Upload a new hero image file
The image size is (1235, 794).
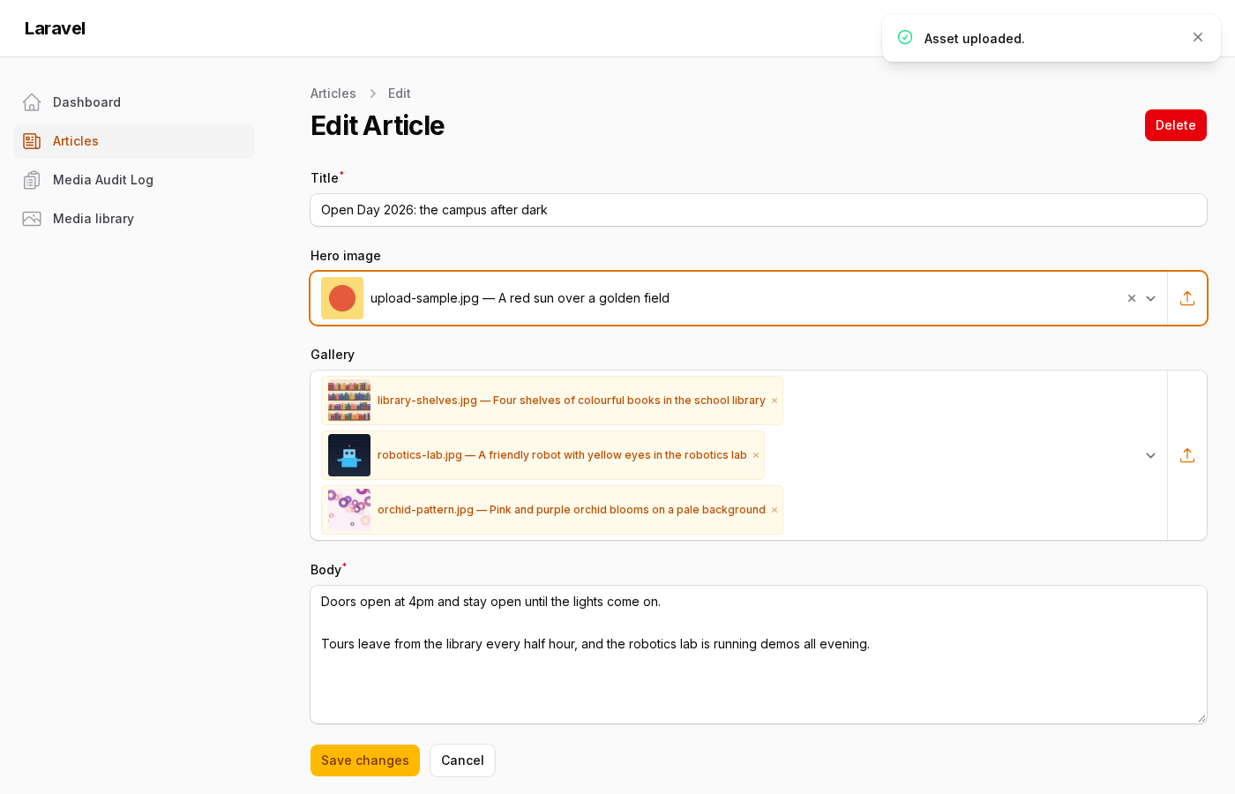(x=1187, y=298)
